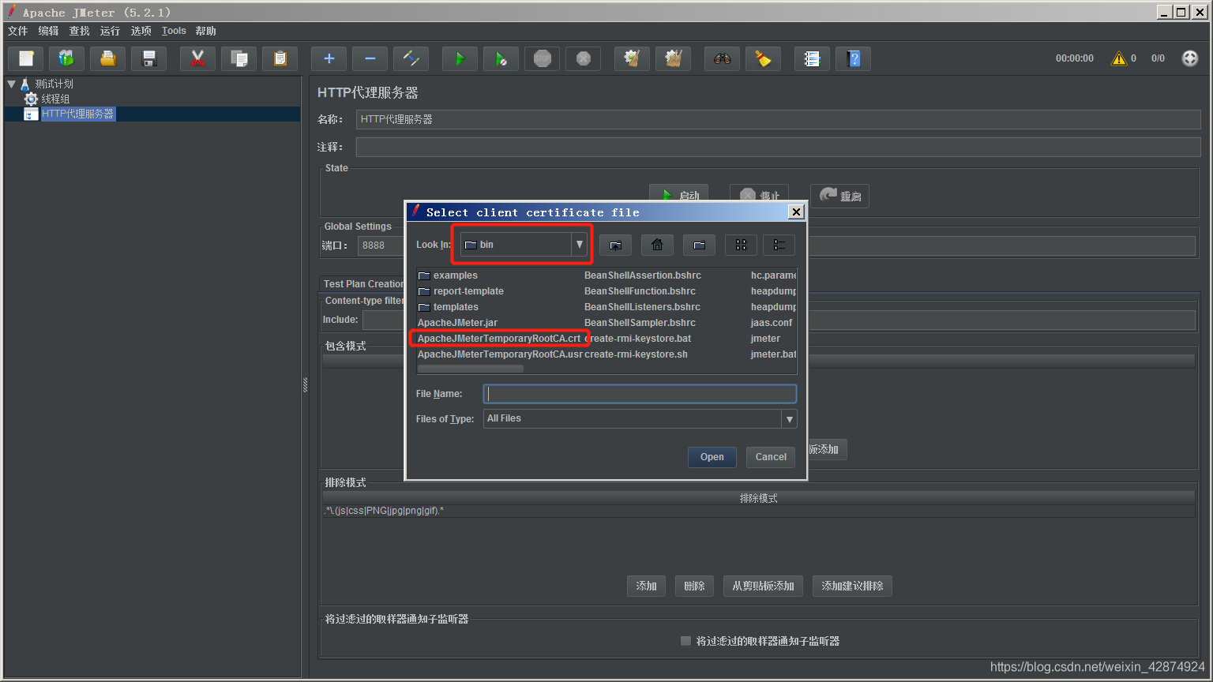
Task: Click the Collapse all minus icon
Action: 370,58
